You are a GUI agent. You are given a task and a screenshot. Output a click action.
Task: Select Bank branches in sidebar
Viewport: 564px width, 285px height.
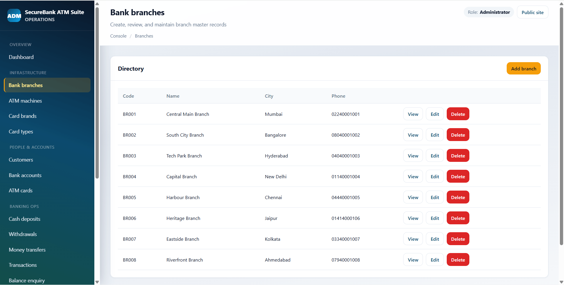click(x=47, y=85)
